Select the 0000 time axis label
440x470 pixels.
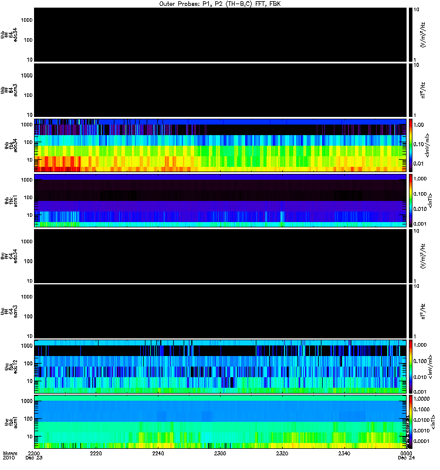tap(406, 453)
